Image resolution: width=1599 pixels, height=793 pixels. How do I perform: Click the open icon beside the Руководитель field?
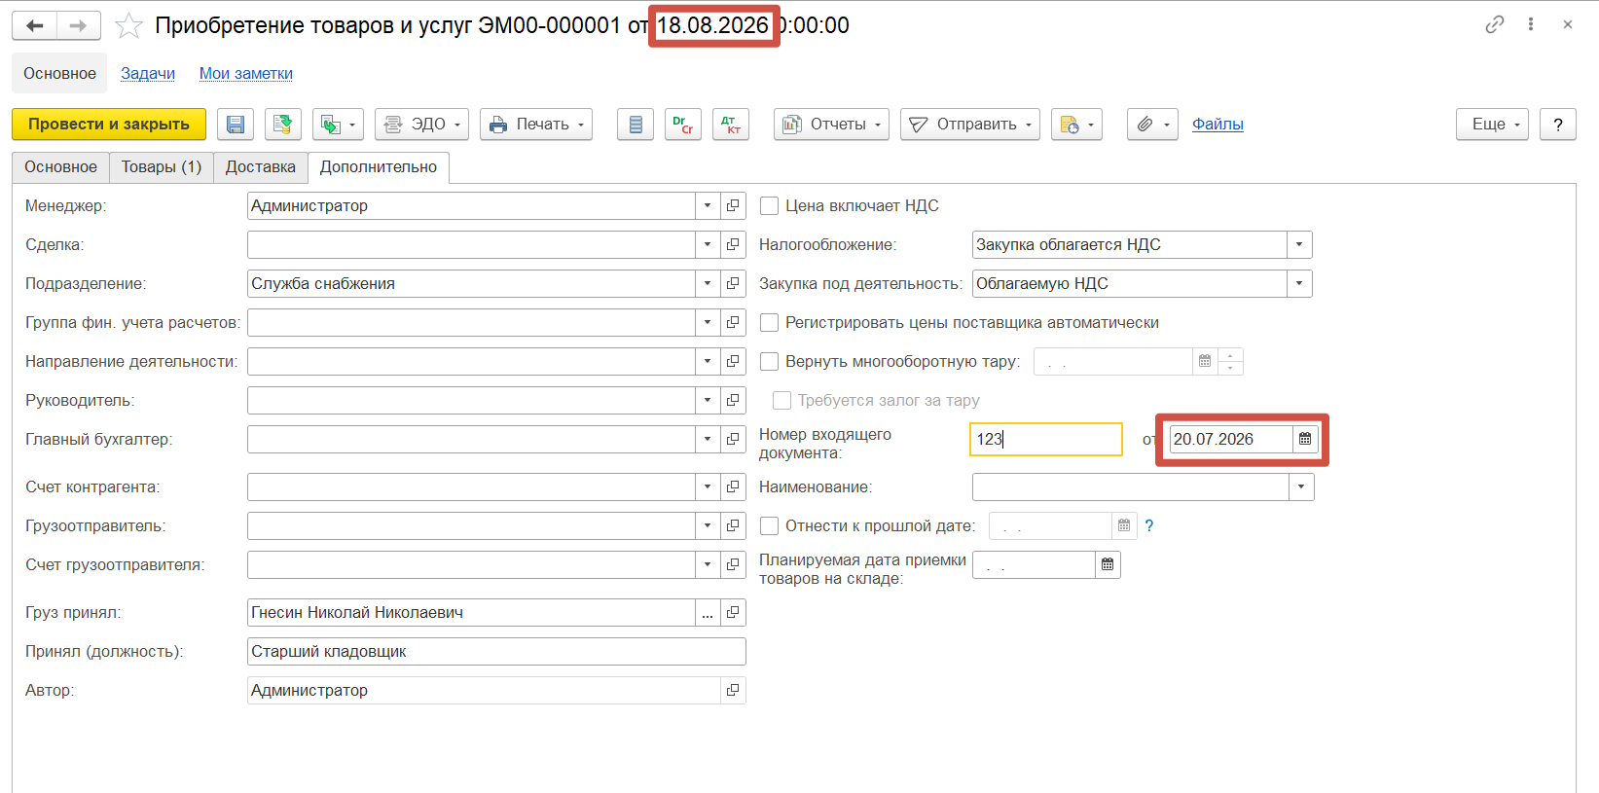click(733, 400)
